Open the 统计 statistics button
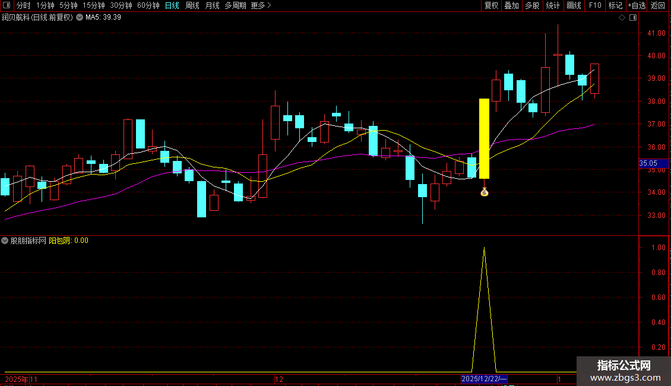Image resolution: width=671 pixels, height=386 pixels. (552, 5)
